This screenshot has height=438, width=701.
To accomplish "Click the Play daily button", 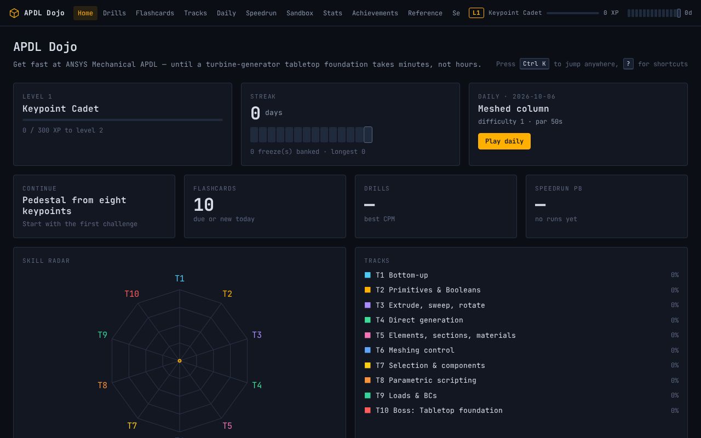I will (x=504, y=141).
